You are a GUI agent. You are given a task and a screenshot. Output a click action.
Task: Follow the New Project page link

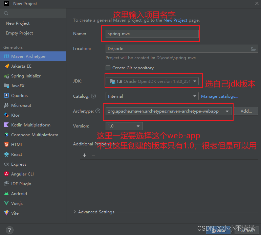(175, 20)
